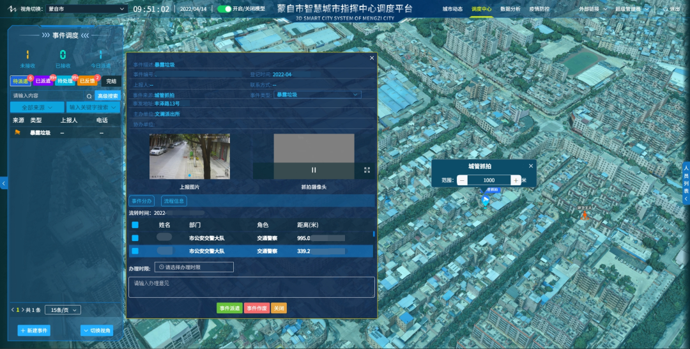Click the plus icon to increase 范围
The image size is (690, 349).
click(x=516, y=180)
